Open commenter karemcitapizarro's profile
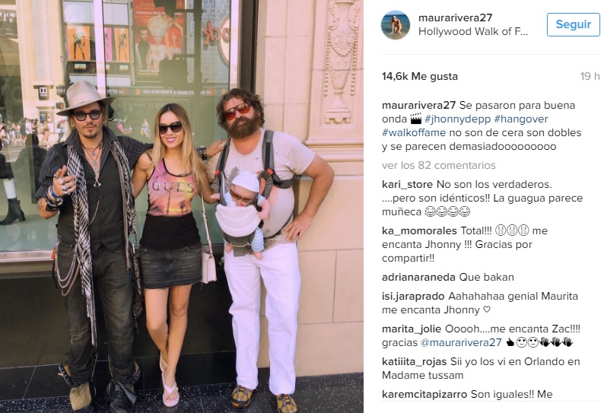 [424, 394]
